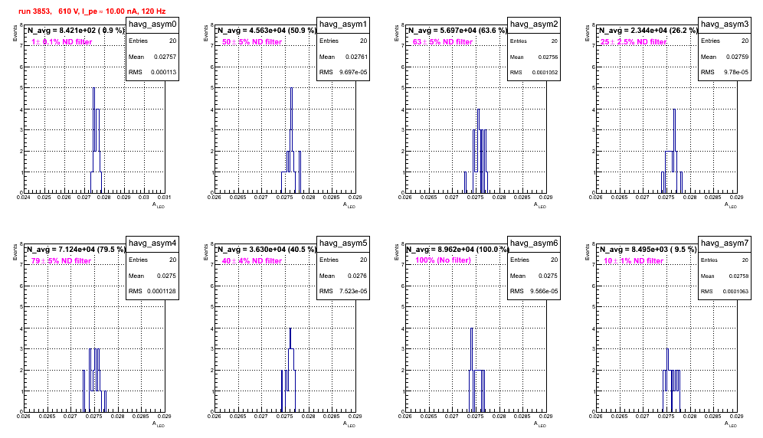Image resolution: width=763 pixels, height=438 pixels.
Task: Click the N_avg = 5.697e+04 label
Action: 457,30
